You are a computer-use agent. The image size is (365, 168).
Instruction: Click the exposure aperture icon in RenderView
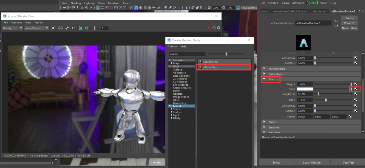tap(87, 28)
